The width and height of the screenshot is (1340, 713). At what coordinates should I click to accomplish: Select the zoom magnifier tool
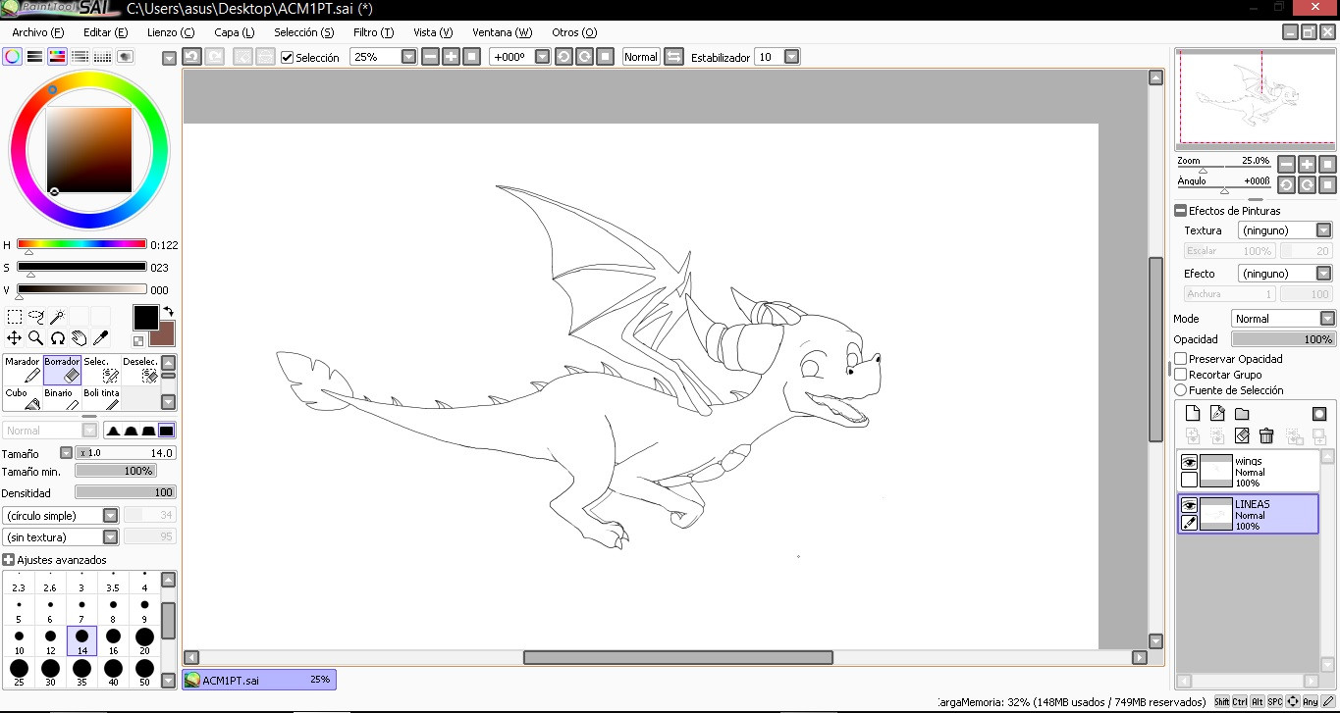pos(36,338)
